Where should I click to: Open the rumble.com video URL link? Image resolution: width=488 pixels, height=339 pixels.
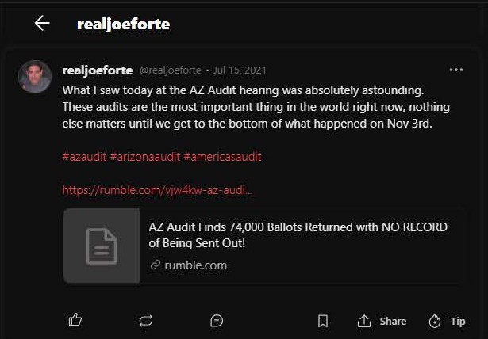[x=158, y=190]
